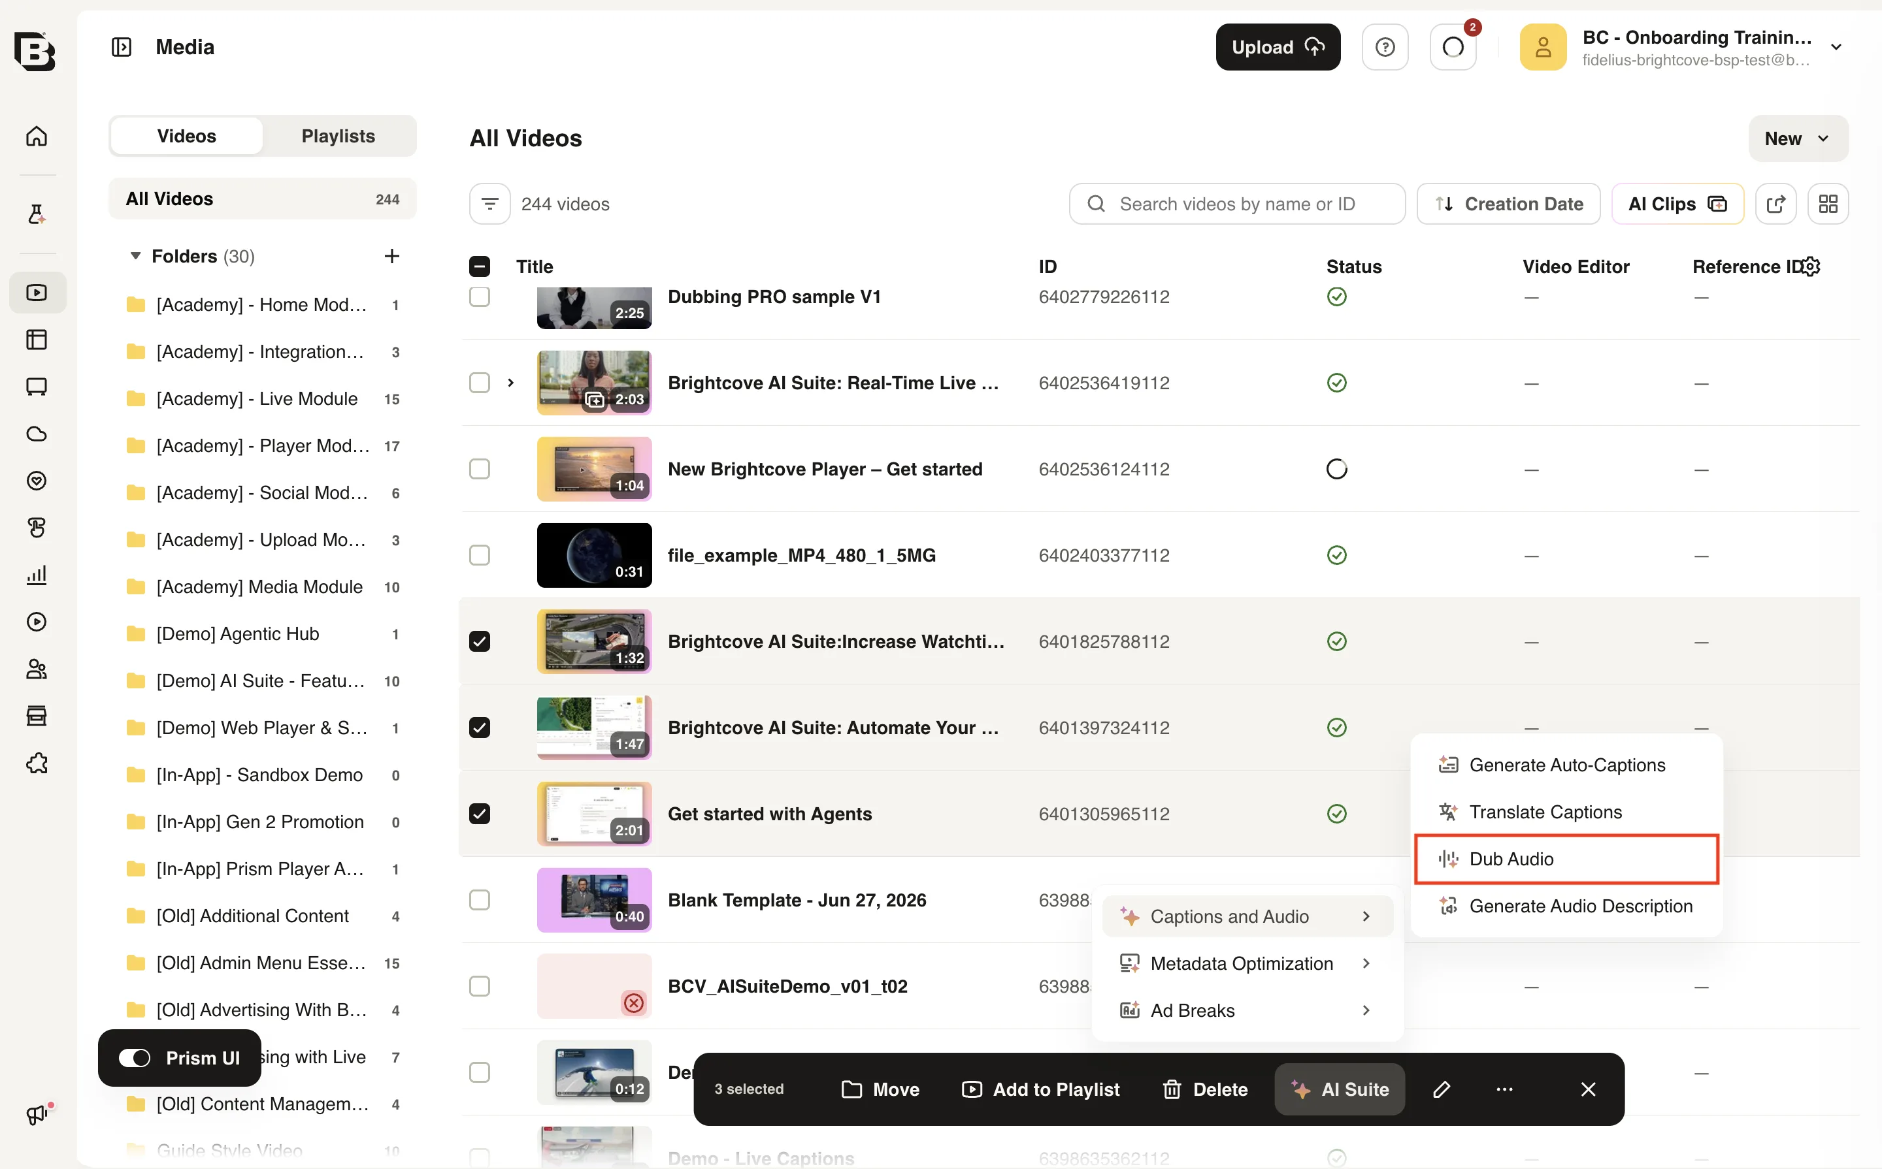The height and width of the screenshot is (1169, 1882).
Task: Open the help question mark icon
Action: tap(1385, 47)
